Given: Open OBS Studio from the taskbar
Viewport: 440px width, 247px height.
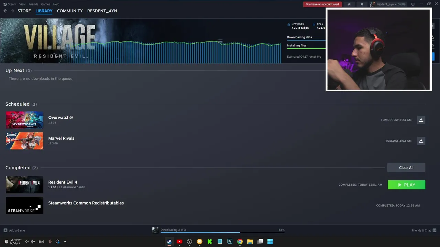Looking at the screenshot, I should pos(189,242).
